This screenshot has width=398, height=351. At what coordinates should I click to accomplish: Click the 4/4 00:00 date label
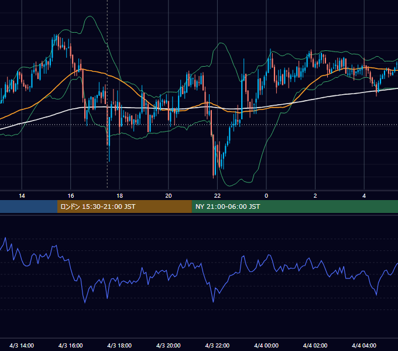click(x=266, y=345)
